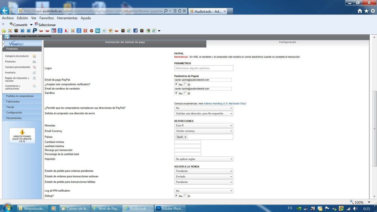Open the browser Tools gear icon
Viewport: 377px width, 212px height.
pos(373,11)
